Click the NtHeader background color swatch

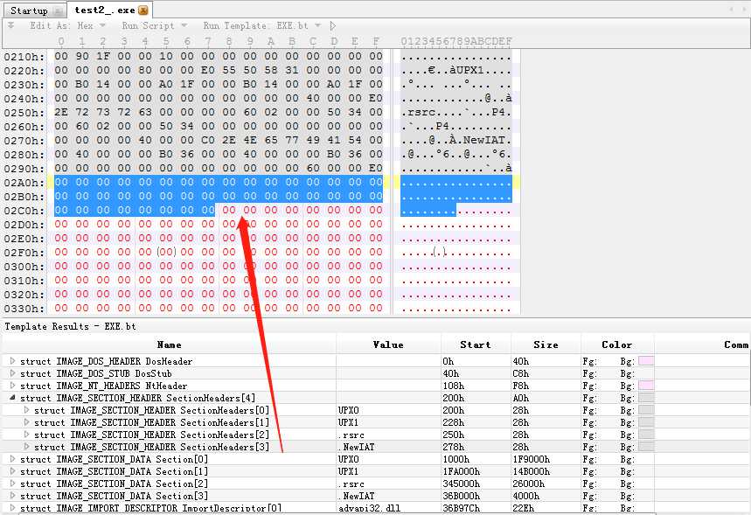(x=646, y=386)
